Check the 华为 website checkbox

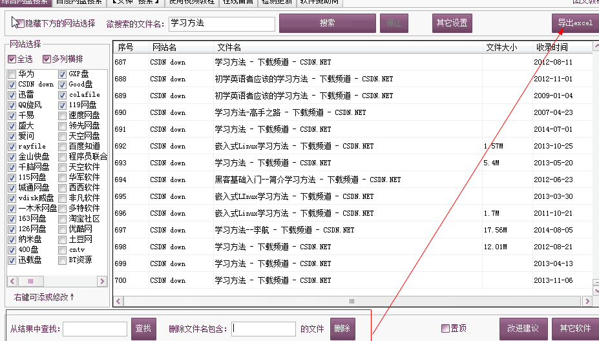pyautogui.click(x=12, y=74)
